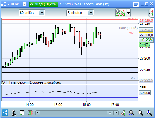
Task: Open the chart settings wrench icon
Action: (x=123, y=113)
